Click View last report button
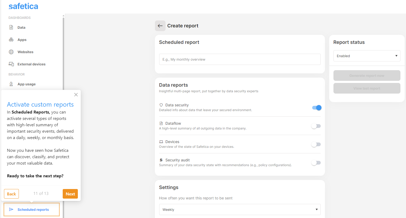 click(x=367, y=88)
